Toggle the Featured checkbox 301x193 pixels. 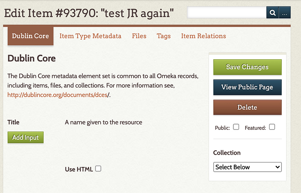[x=272, y=127]
